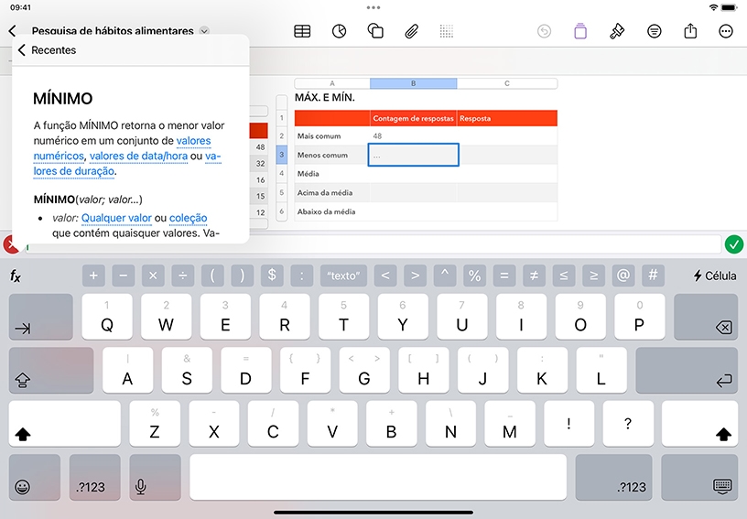
Task: Open the document title dropdown chevron
Action: click(204, 31)
